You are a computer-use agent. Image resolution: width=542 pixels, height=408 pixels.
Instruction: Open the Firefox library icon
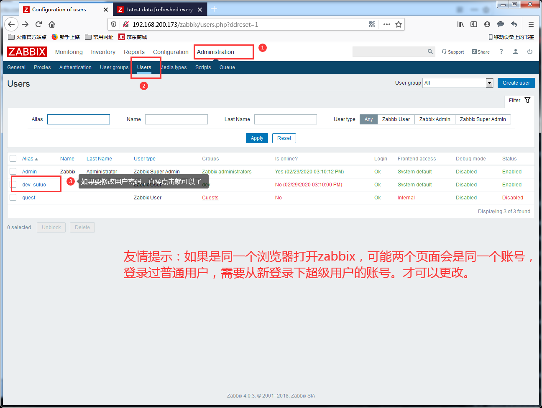click(x=460, y=24)
